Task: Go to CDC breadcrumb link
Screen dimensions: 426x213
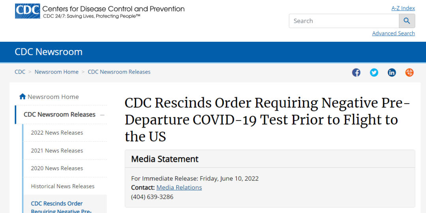Action: (20, 72)
